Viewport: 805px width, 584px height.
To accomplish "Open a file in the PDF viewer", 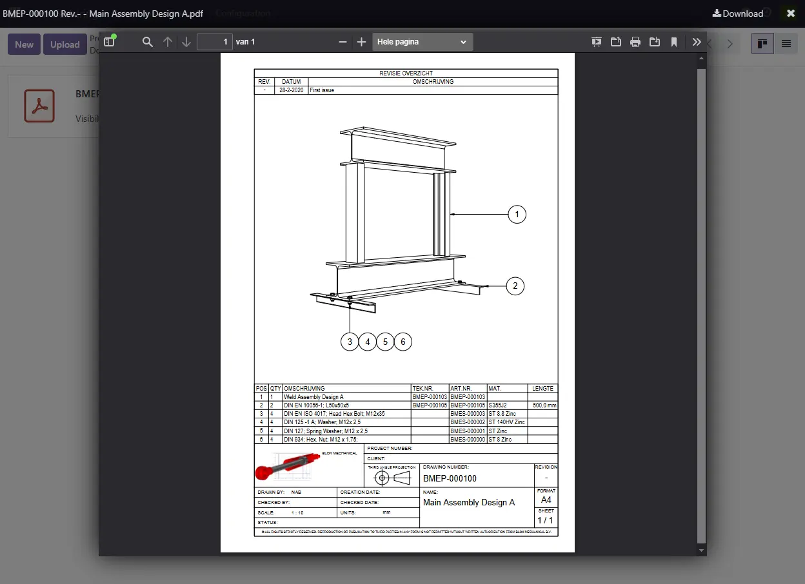I will (616, 42).
